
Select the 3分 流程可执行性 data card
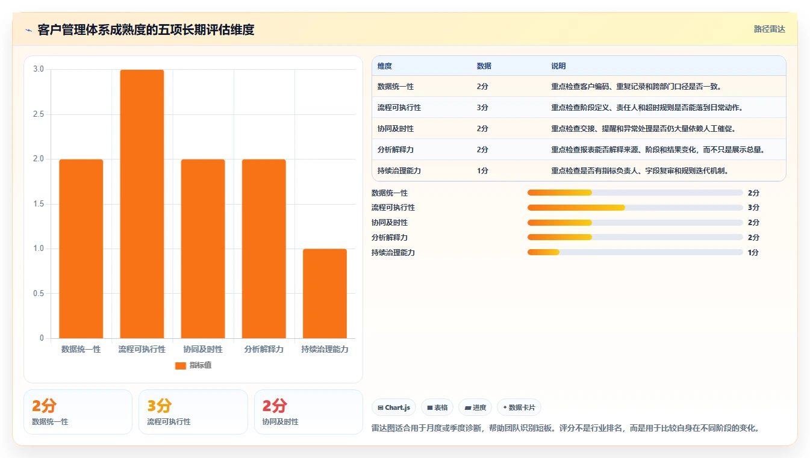(193, 412)
